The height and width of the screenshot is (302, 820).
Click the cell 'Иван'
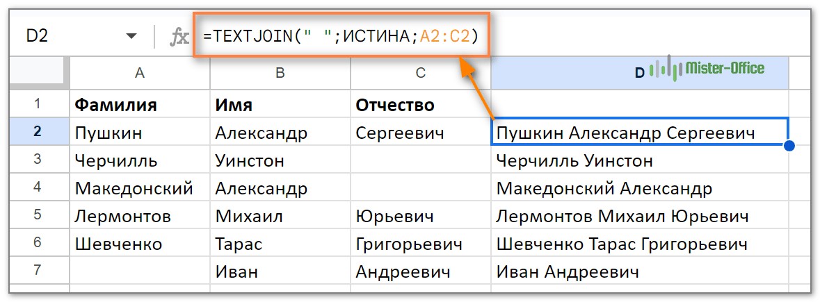tap(280, 271)
